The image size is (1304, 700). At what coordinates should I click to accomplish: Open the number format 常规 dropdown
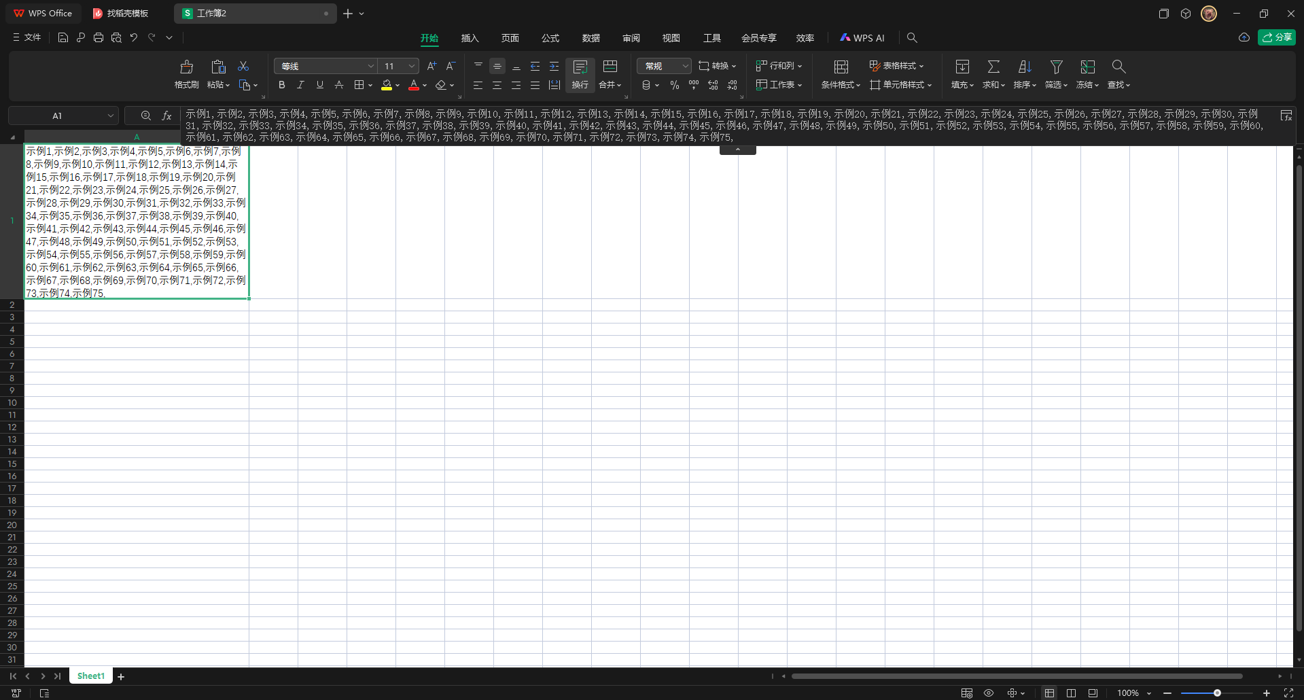[685, 66]
